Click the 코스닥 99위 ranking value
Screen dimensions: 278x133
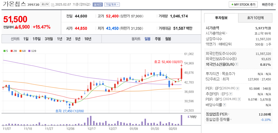pos(263,33)
